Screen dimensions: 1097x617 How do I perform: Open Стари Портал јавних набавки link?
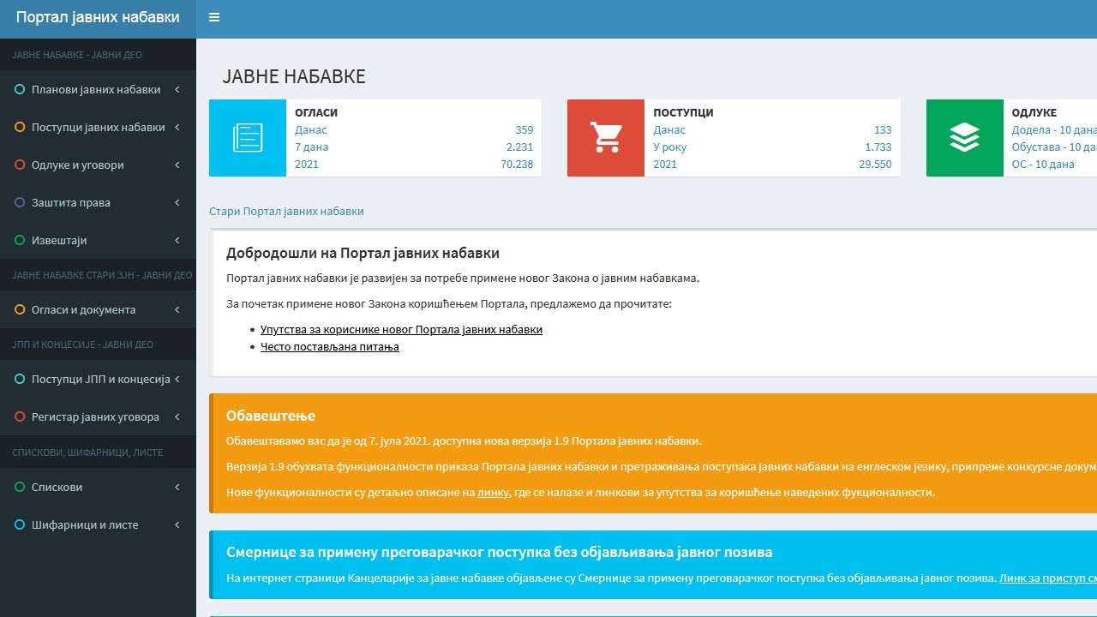286,211
